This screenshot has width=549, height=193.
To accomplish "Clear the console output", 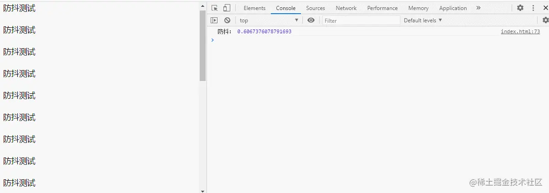I will (x=227, y=20).
